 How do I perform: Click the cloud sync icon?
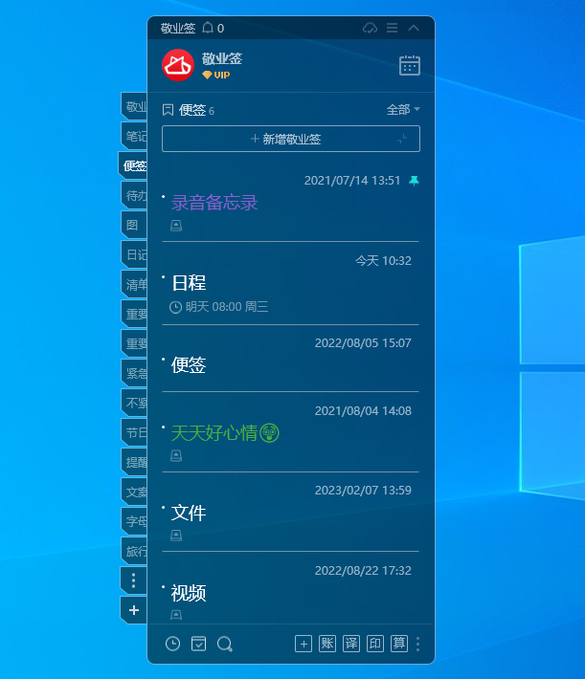370,28
